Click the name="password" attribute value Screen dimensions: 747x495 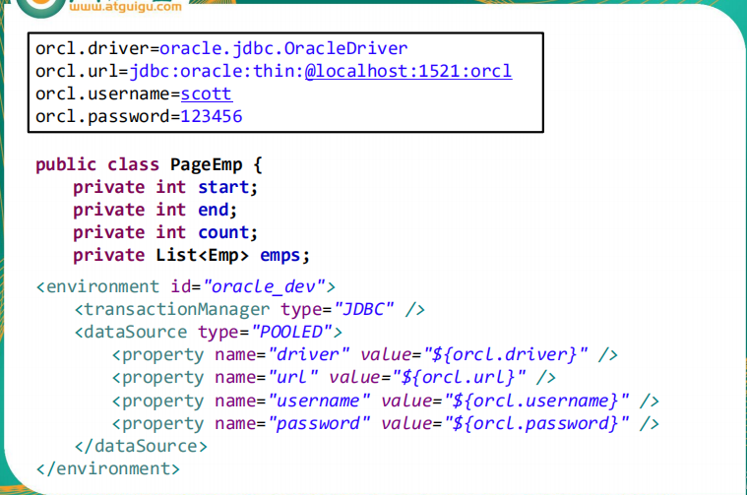pyautogui.click(x=319, y=424)
